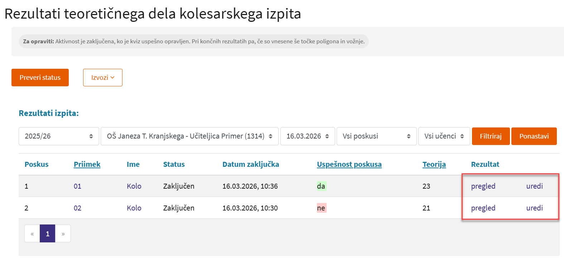The height and width of the screenshot is (261, 564).
Task: Sort table by Priimek column
Action: (x=87, y=164)
